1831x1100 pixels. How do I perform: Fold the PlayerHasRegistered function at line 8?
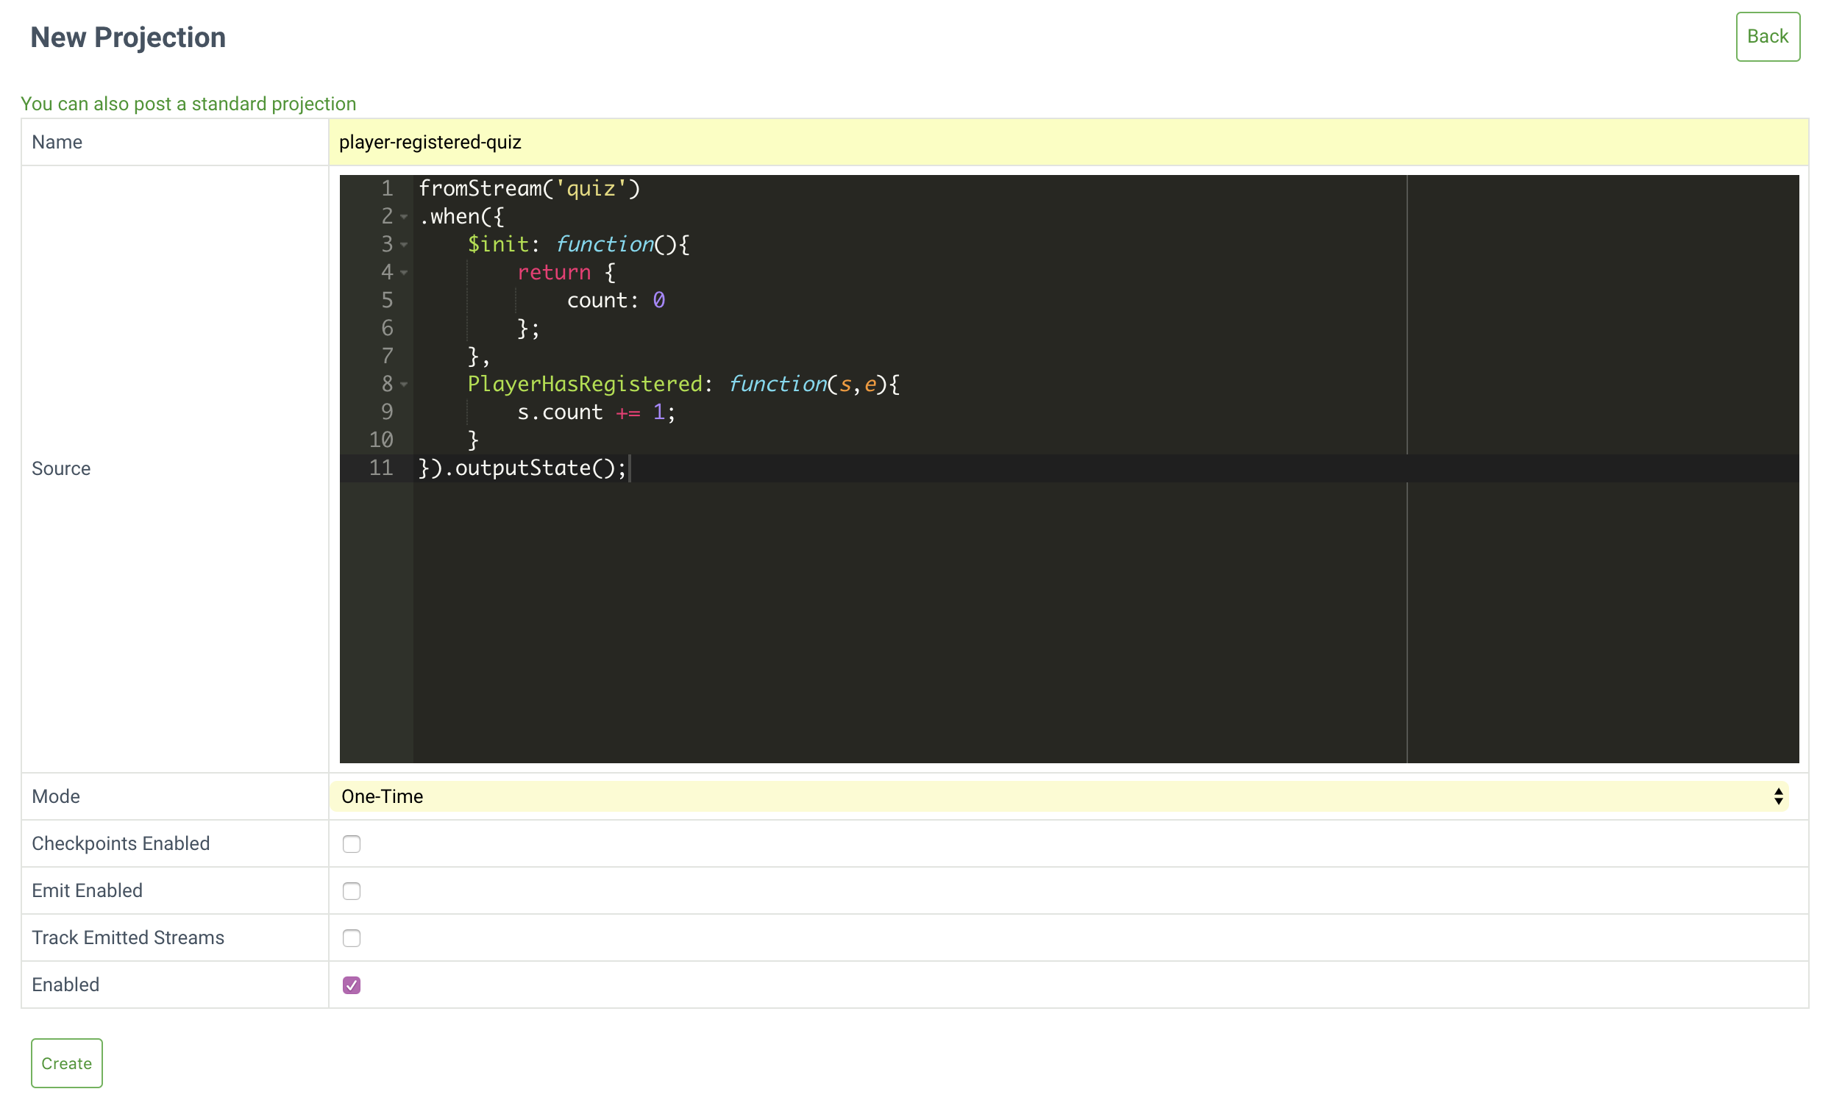(x=404, y=385)
